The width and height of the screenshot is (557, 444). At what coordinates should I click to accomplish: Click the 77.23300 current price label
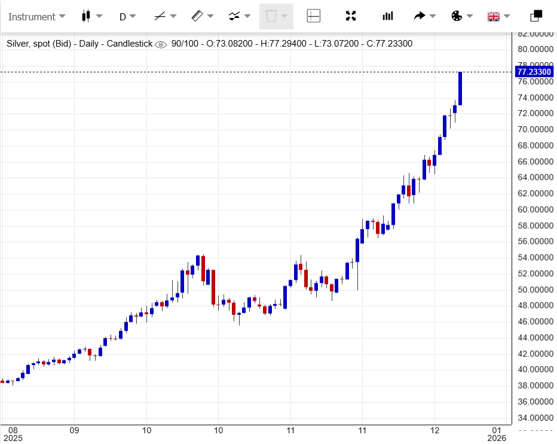tap(533, 72)
